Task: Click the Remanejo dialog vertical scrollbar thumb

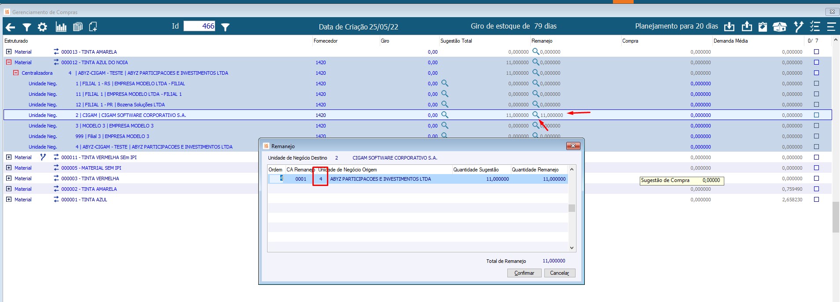Action: point(572,208)
